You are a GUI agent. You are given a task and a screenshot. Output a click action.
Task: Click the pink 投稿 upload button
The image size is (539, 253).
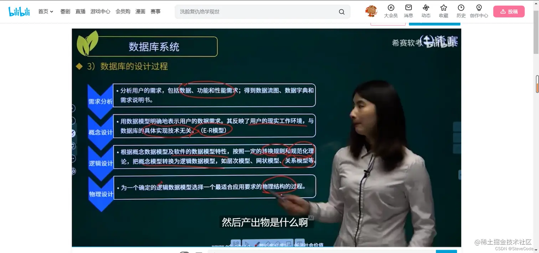509,11
